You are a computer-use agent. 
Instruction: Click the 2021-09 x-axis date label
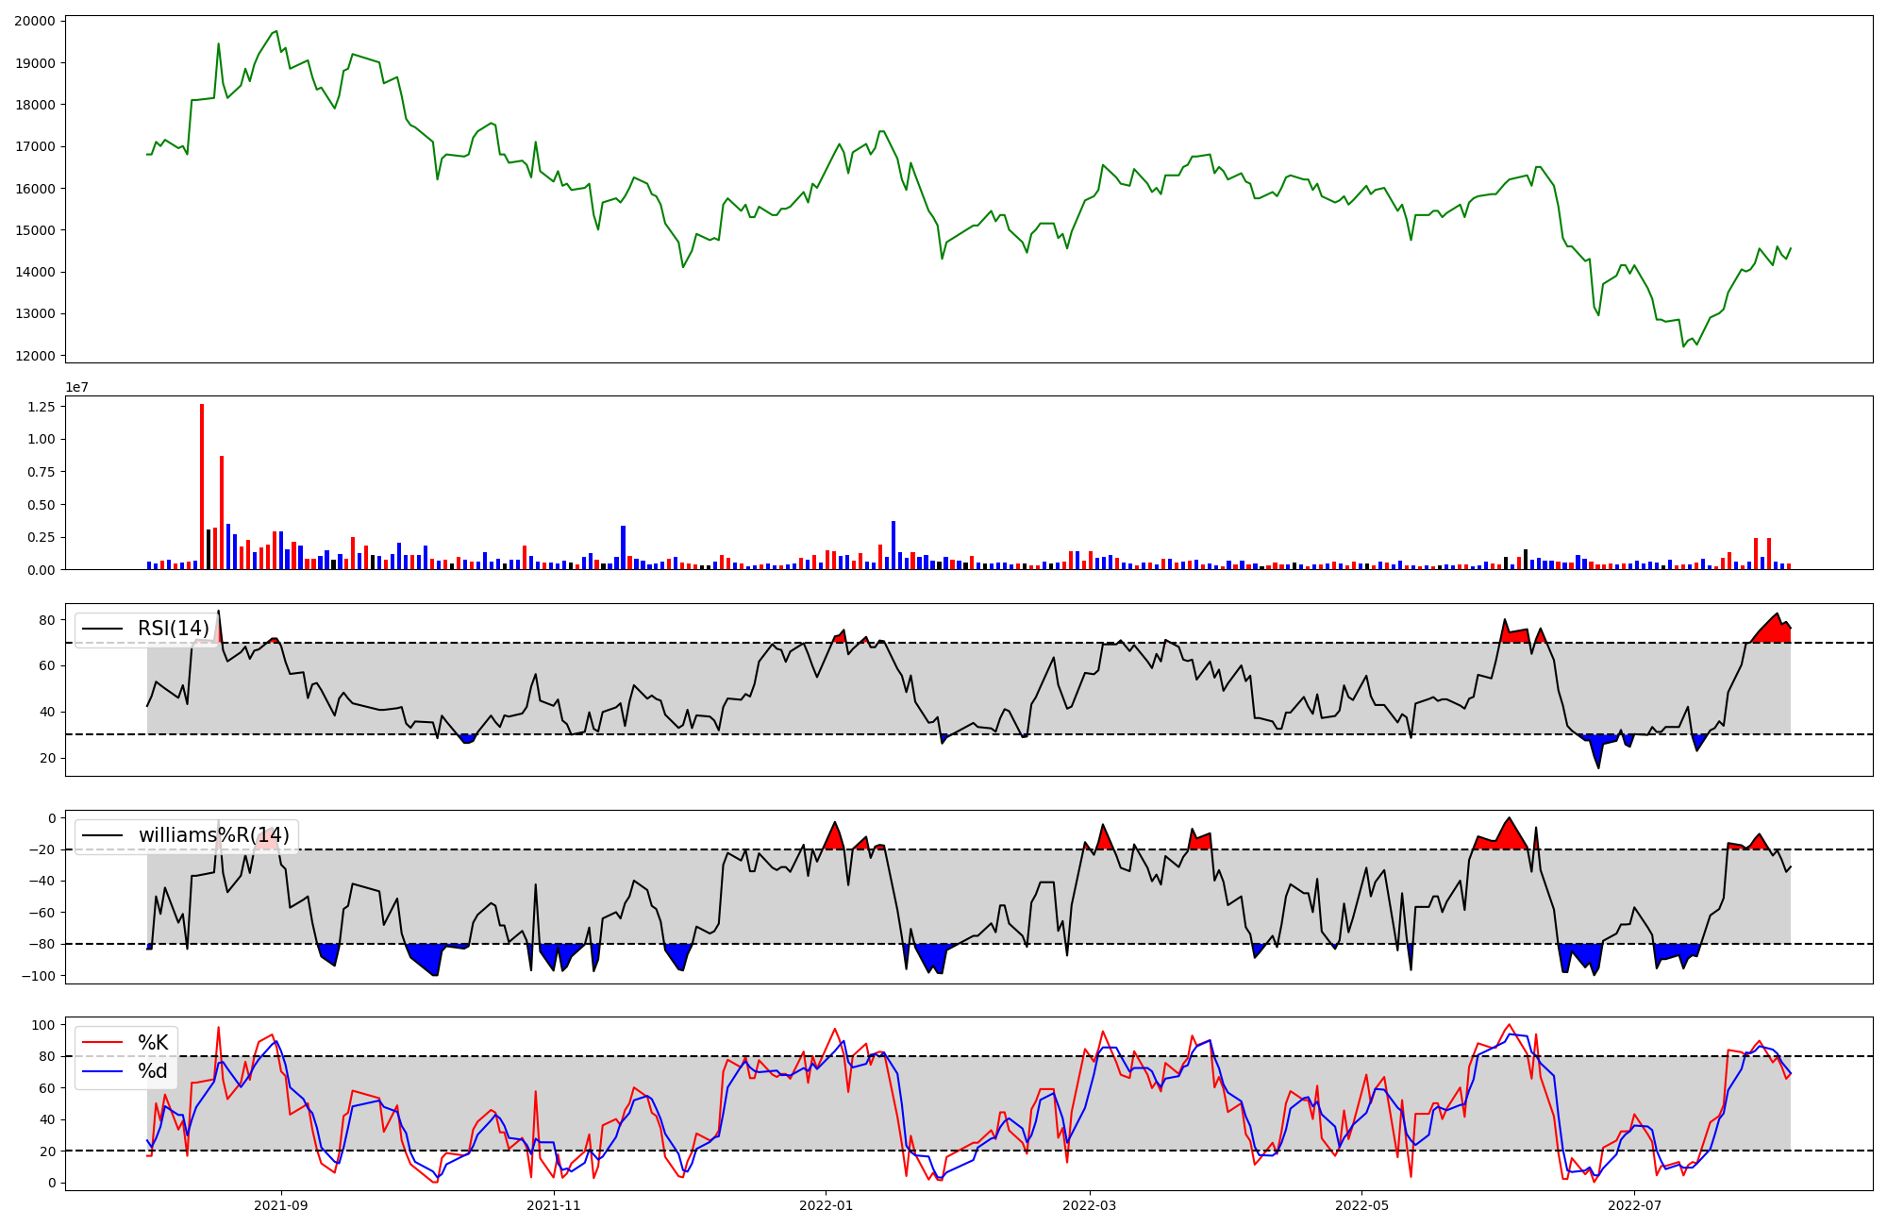point(281,1205)
